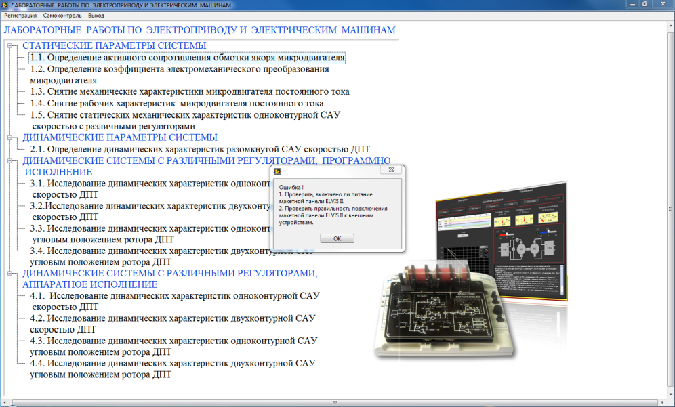This screenshot has width=675, height=407.
Task: Select lab 1.2 коэффициента электромеханического преобразования
Action: 180,74
